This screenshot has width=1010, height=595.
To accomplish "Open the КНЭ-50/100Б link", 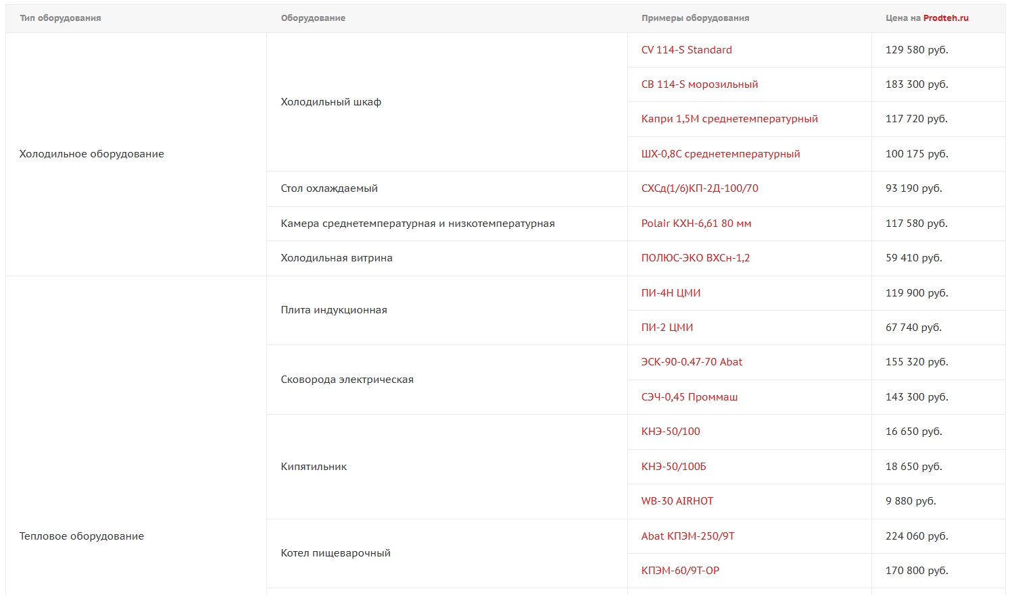I will [x=673, y=467].
